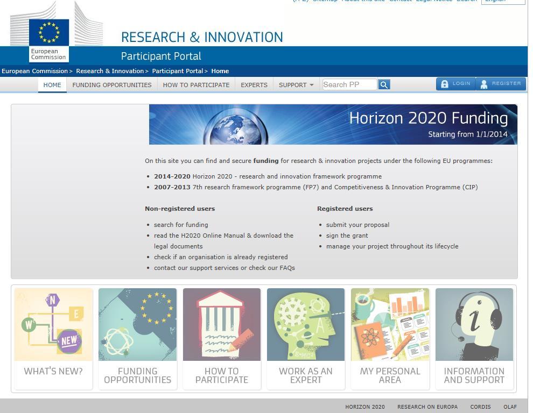Screen dimensions: 533x413
Task: Select the Home tab in navigation
Action: tap(52, 85)
